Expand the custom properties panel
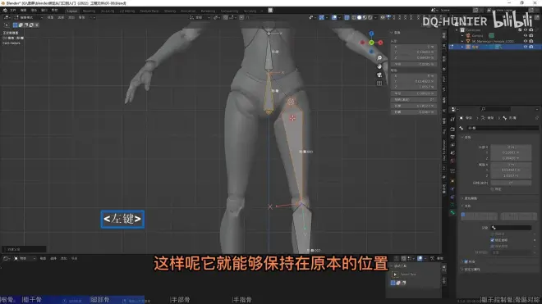Viewport: 542px width, 304px height. [471, 269]
